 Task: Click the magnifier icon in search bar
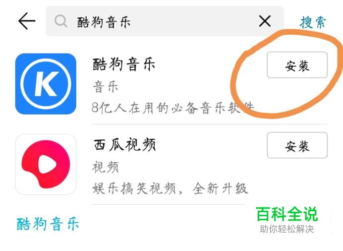point(60,21)
